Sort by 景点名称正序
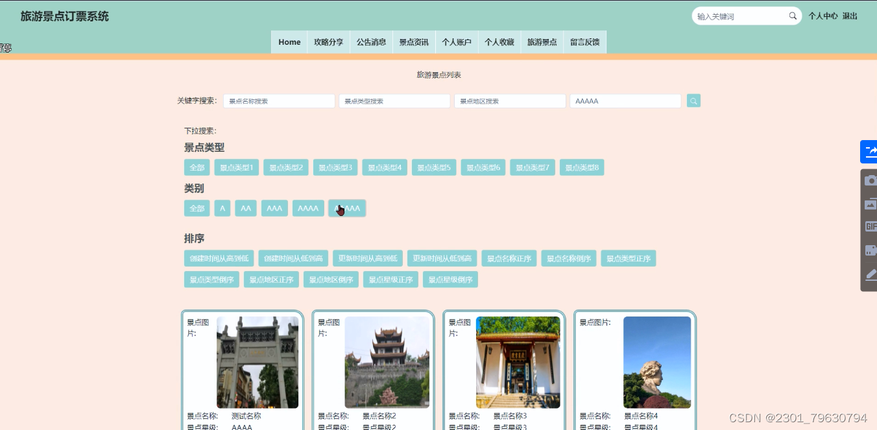The image size is (877, 430). 509,258
